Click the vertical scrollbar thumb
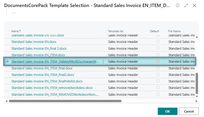The width and height of the screenshot is (204, 117). click(x=197, y=83)
